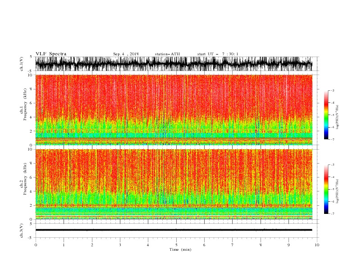This screenshot has height=275, width=357.
Task: Click the "2" kHz tick on ch.1 axis
Action: tap(31, 131)
